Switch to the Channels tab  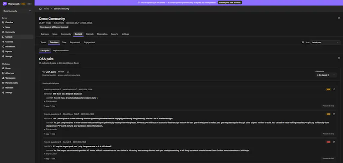tap(90, 34)
